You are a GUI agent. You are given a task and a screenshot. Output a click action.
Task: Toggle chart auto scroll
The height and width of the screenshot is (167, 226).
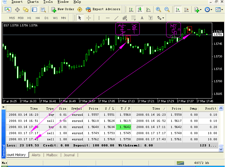[178, 10]
